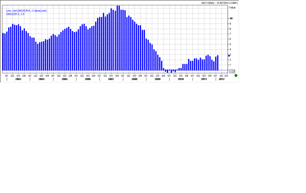Select the 2003 year label on the timeline
Image resolution: width=306 pixels, height=193 pixels.
pos(18,79)
